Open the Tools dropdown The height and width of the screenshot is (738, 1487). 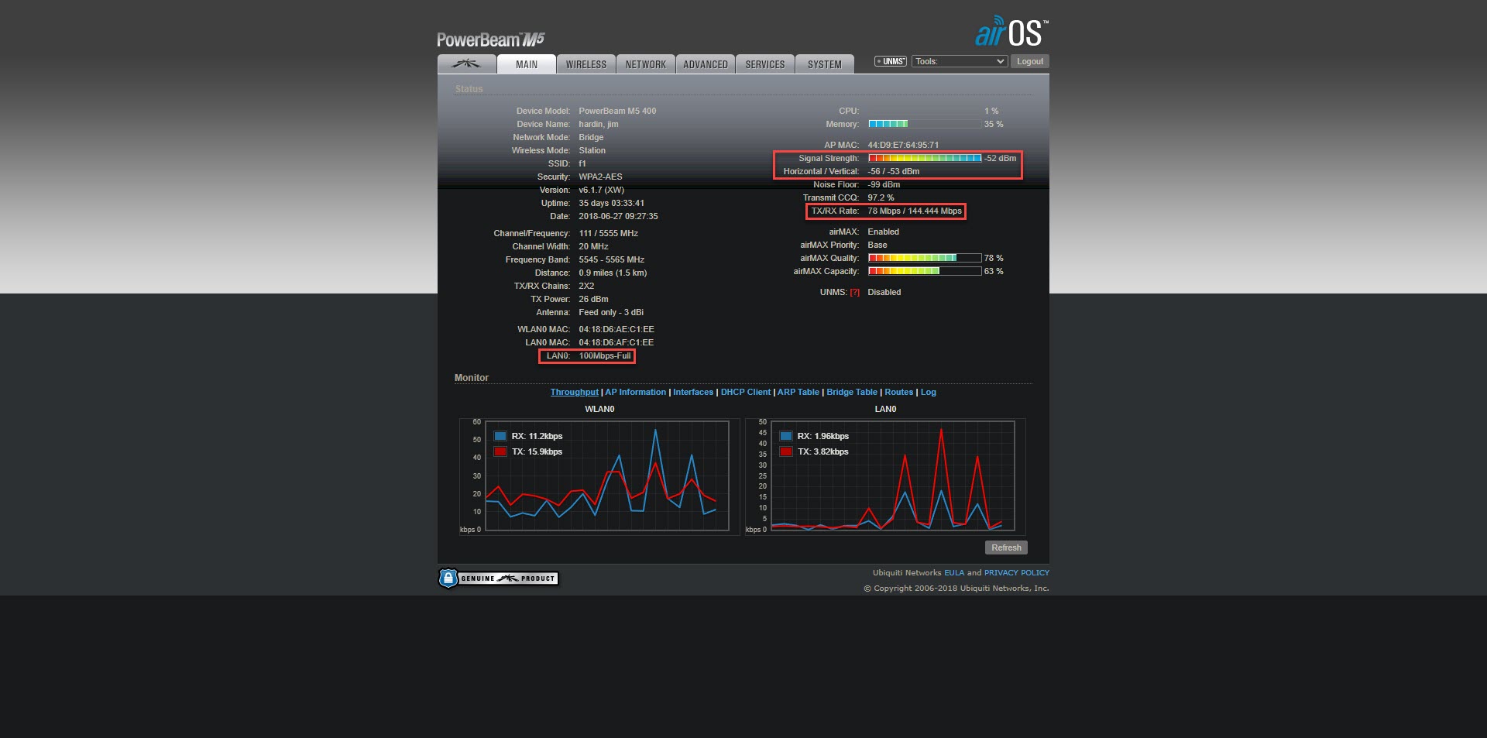point(959,62)
